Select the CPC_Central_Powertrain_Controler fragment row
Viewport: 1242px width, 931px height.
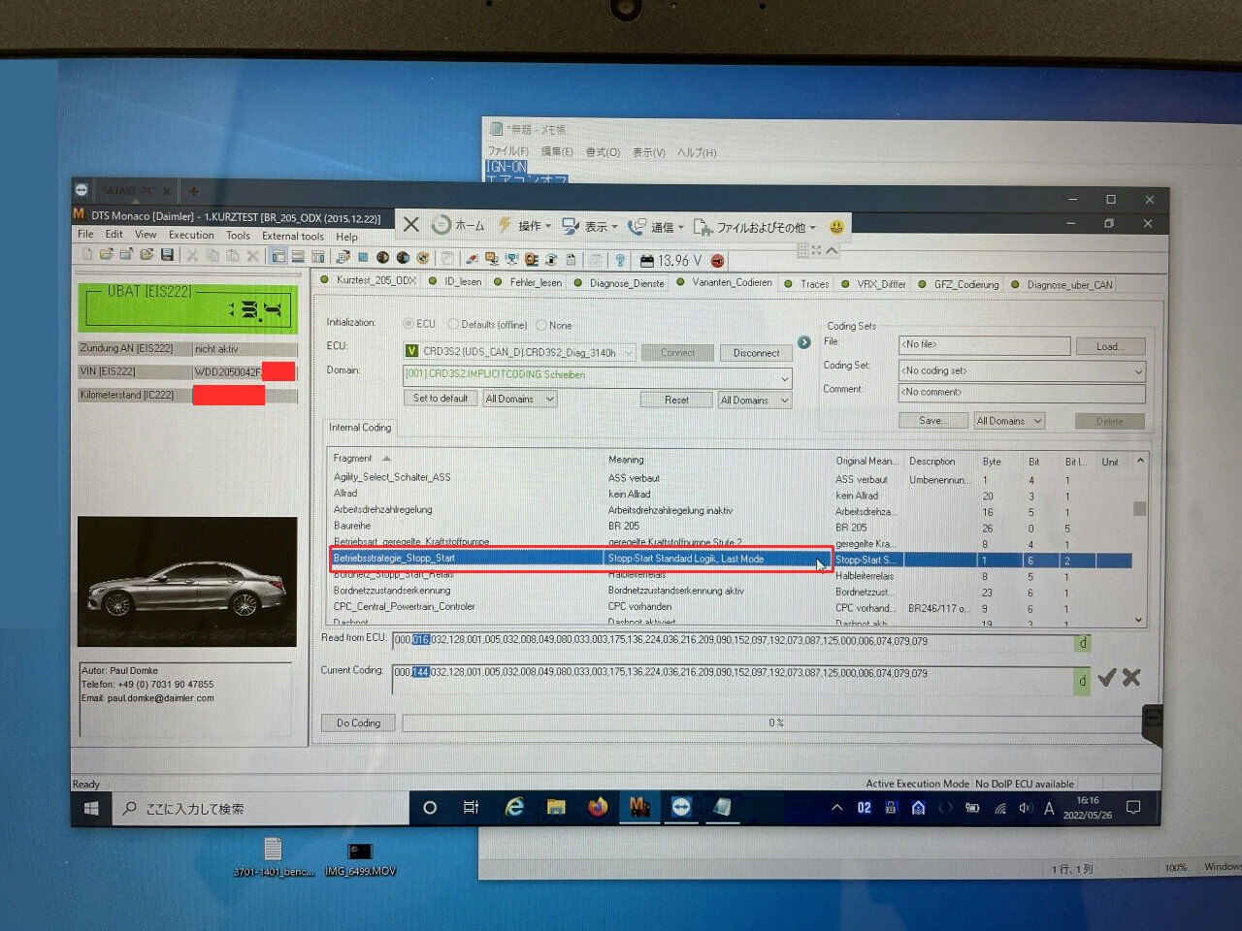pyautogui.click(x=732, y=607)
